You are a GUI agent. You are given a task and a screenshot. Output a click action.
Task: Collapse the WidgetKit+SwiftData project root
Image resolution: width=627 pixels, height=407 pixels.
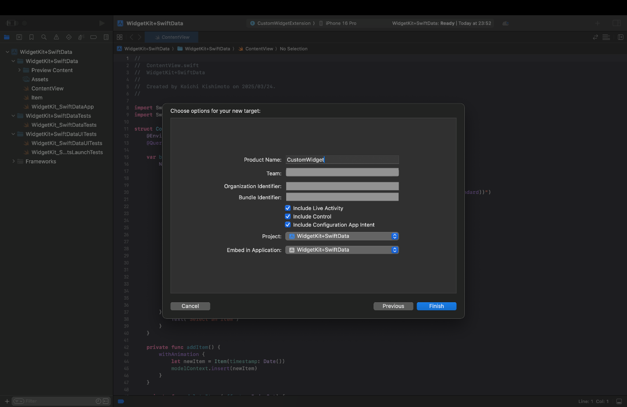pos(7,52)
